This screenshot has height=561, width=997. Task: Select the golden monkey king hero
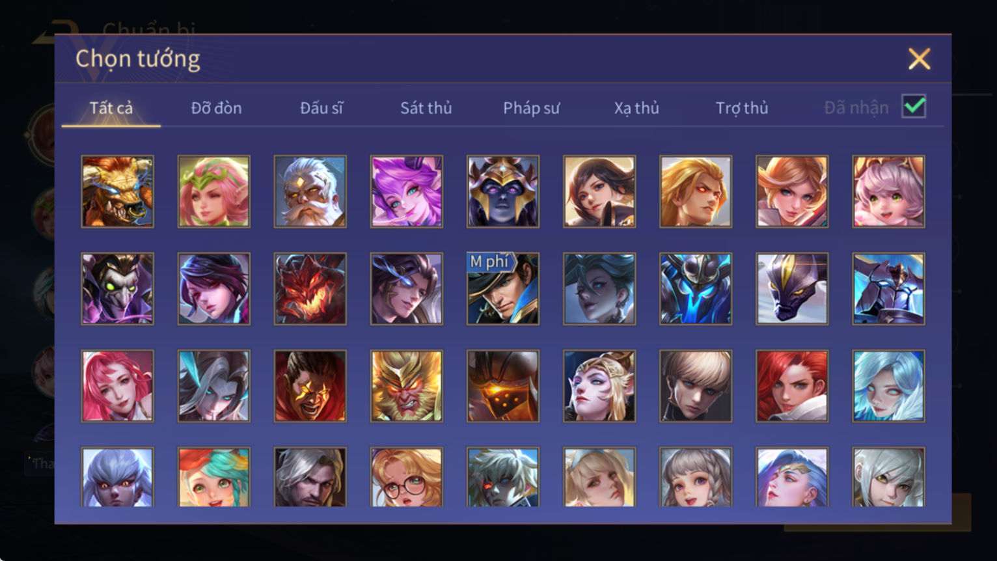[407, 386]
